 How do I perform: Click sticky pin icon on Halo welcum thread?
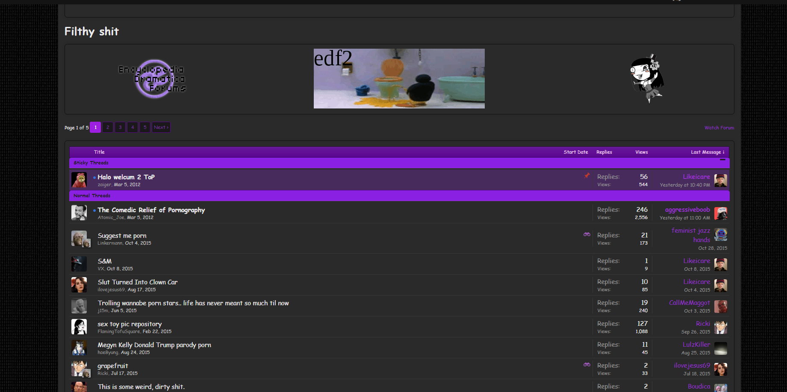(587, 176)
